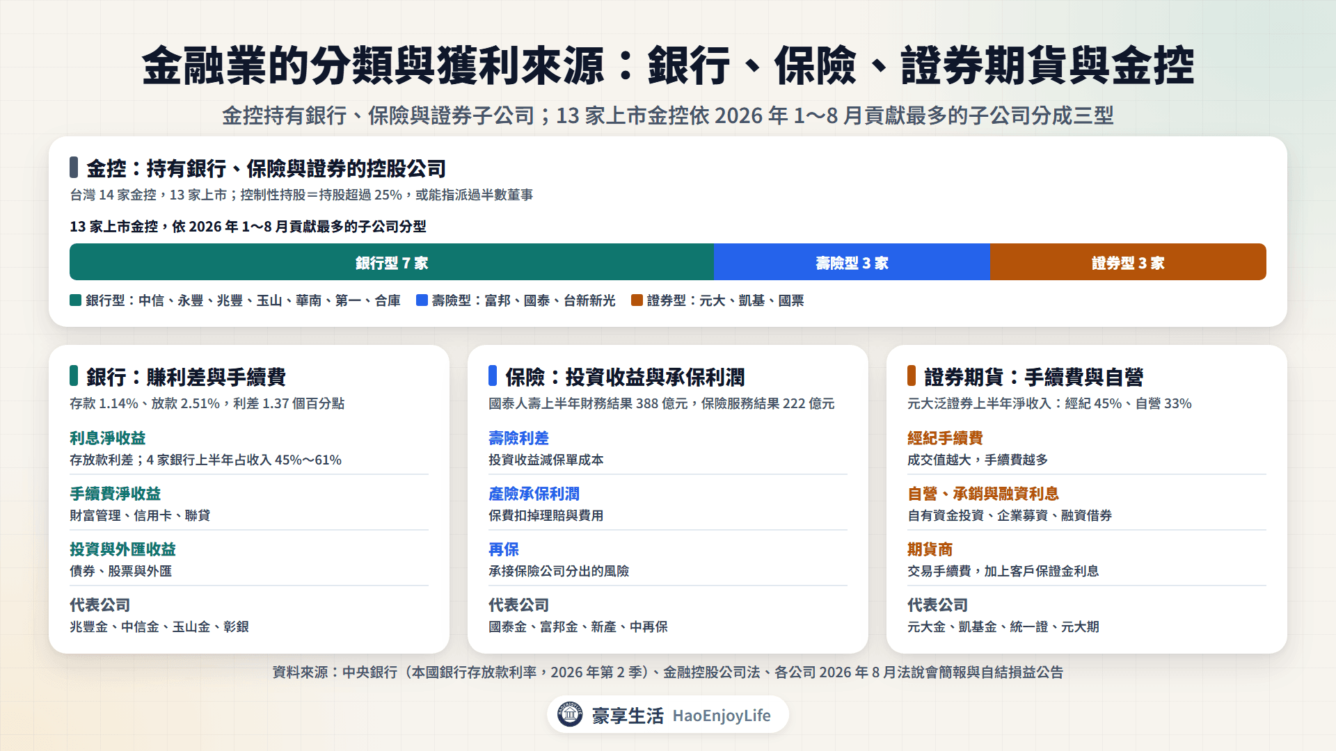Click the text 交易手續費,加上客戶保證金利息
1336x751 pixels.
pyautogui.click(x=1003, y=571)
